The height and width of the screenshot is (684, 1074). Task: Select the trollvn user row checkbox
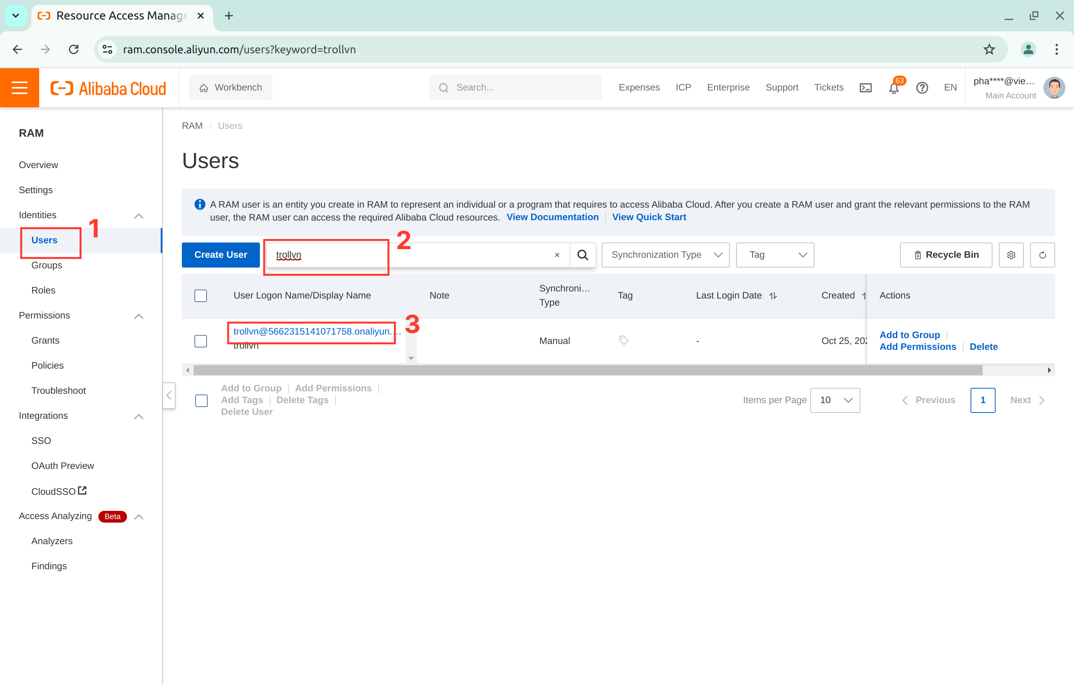[201, 341]
